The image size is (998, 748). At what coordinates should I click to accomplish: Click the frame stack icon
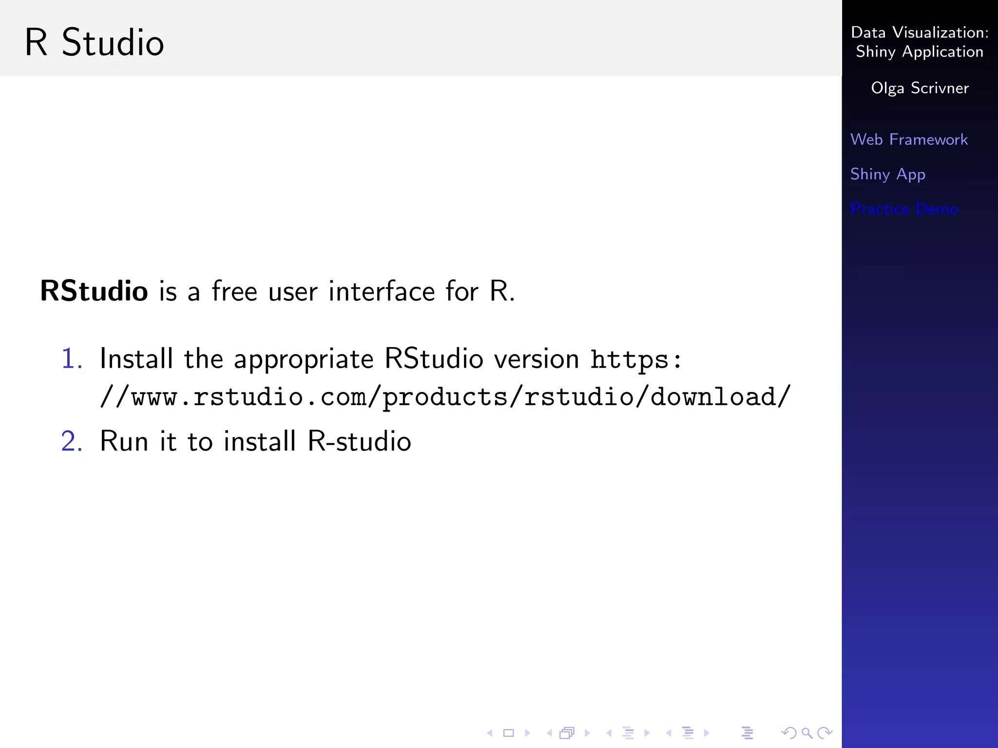567,732
